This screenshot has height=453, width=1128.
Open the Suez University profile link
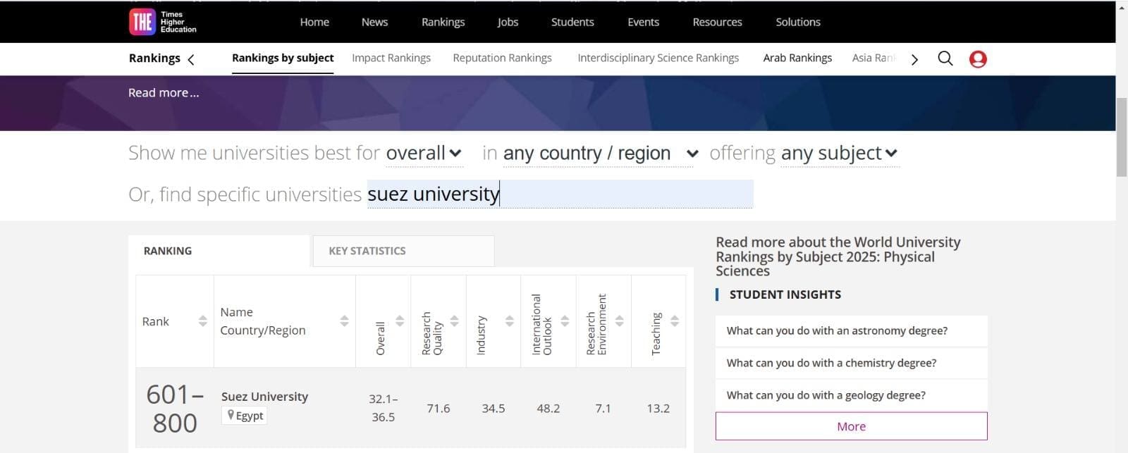point(264,397)
